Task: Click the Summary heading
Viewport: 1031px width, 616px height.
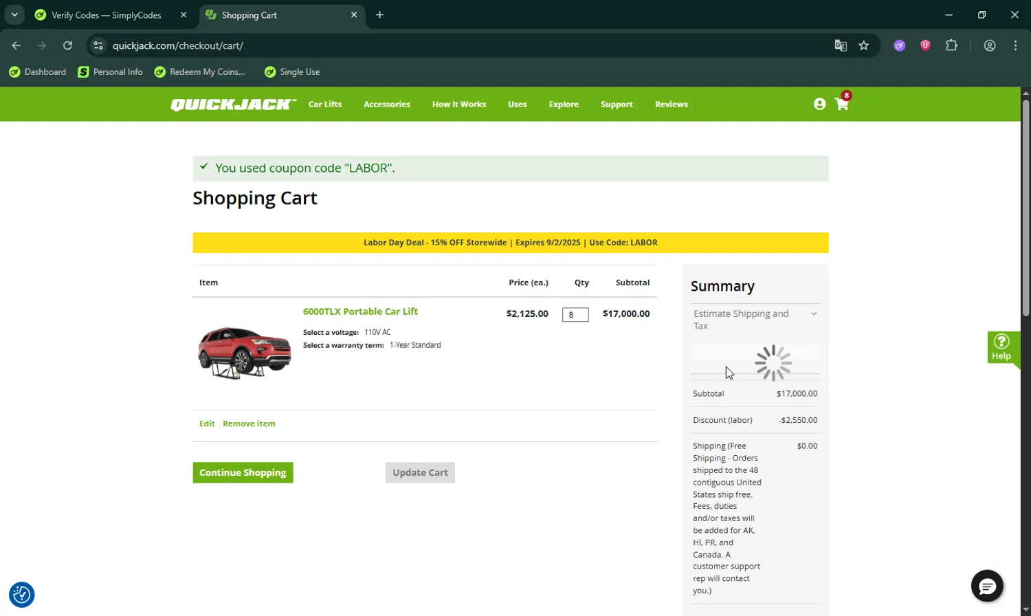Action: click(x=722, y=286)
